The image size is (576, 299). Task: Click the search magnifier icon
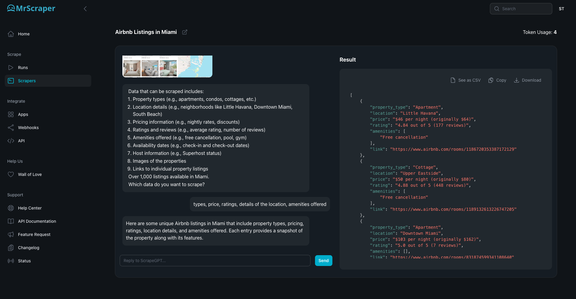(497, 9)
